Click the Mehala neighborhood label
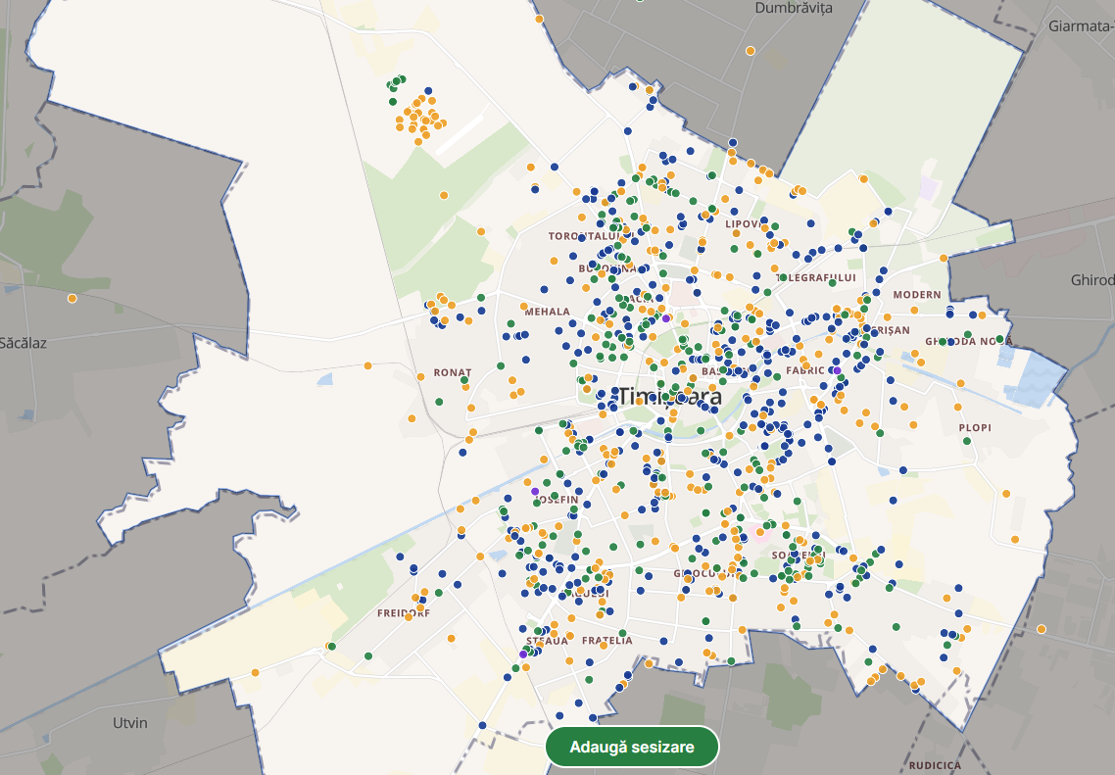Image resolution: width=1115 pixels, height=775 pixels. (547, 312)
